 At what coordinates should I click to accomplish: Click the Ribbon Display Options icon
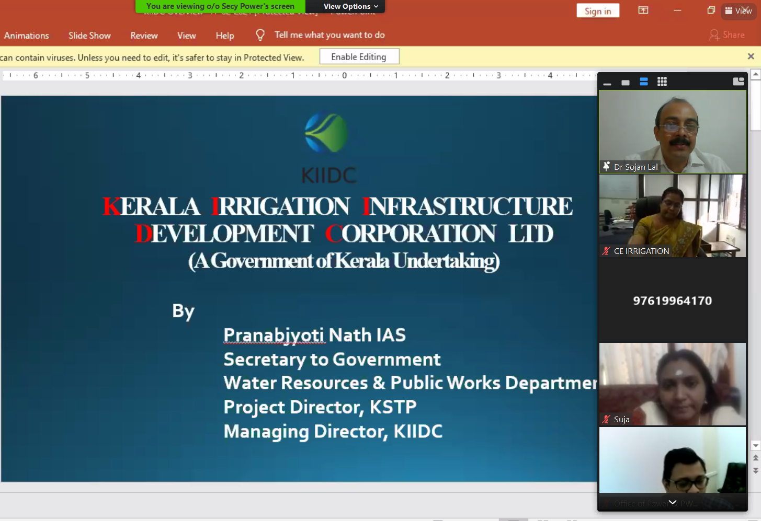click(643, 10)
